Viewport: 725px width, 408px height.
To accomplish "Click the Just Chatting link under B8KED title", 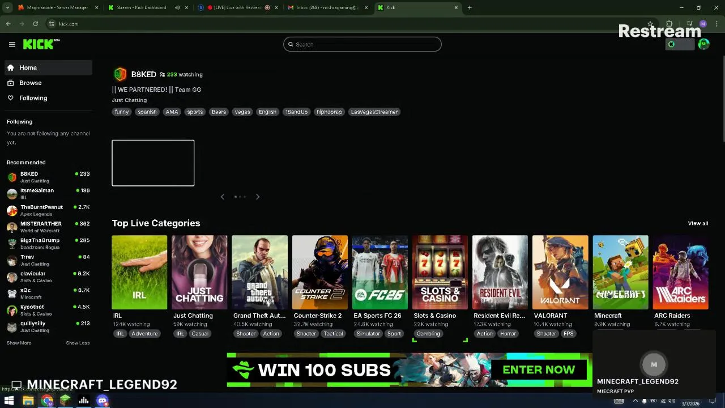I will [x=129, y=100].
